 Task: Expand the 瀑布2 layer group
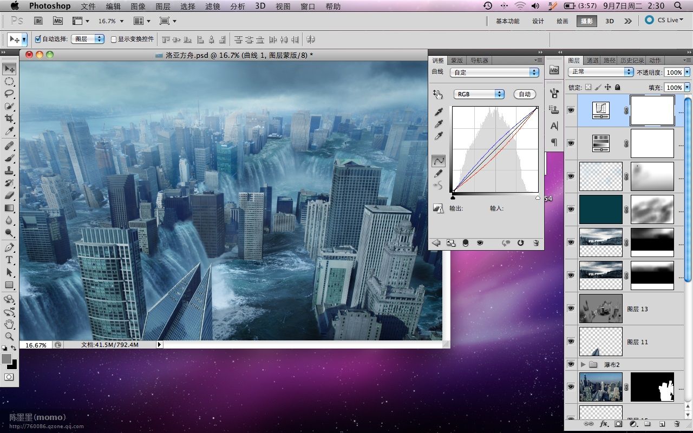click(583, 364)
